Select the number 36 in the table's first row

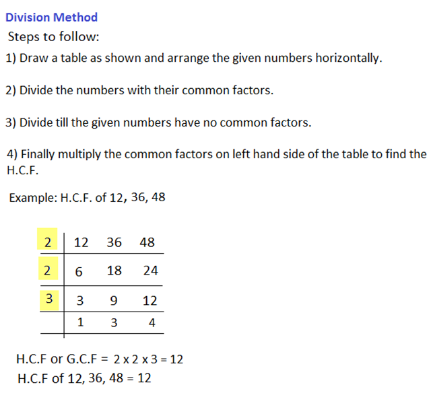114,242
